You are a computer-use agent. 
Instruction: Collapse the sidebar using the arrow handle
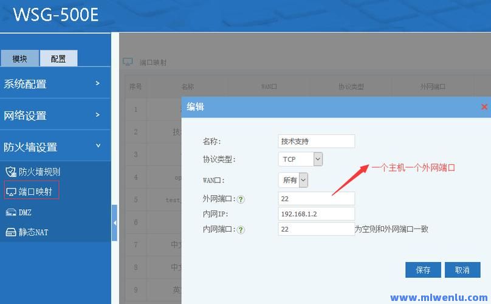pos(115,223)
